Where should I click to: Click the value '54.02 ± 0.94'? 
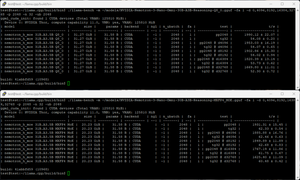[x=262, y=55]
